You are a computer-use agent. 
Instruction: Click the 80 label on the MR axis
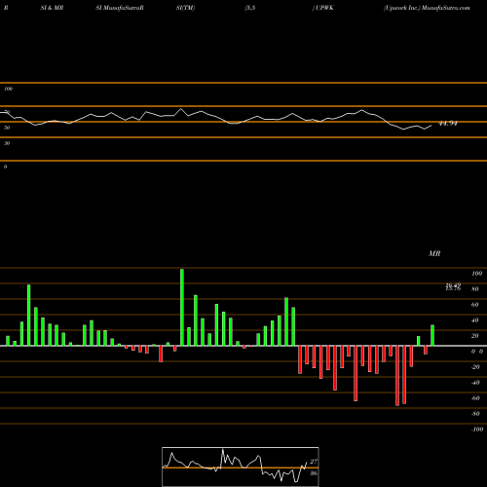click(x=475, y=289)
